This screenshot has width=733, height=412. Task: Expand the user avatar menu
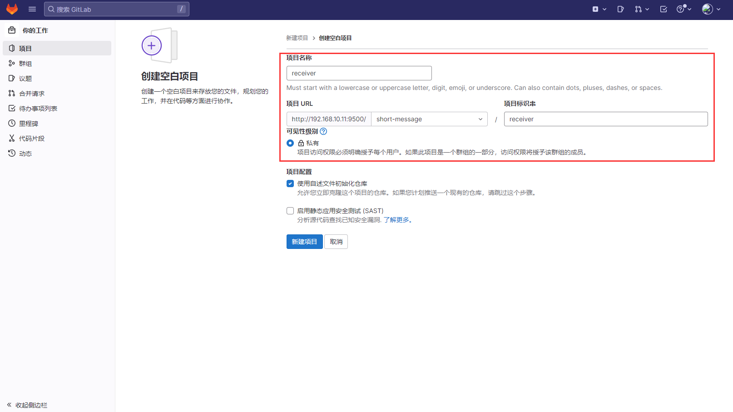coord(711,9)
